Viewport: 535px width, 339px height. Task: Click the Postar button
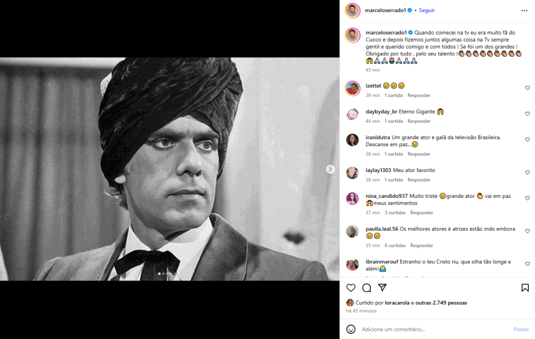pyautogui.click(x=521, y=329)
